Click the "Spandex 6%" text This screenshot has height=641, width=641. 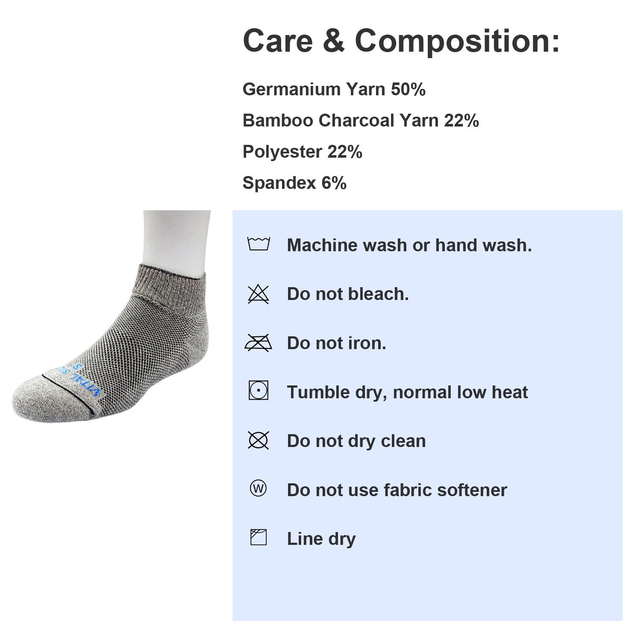tap(294, 183)
